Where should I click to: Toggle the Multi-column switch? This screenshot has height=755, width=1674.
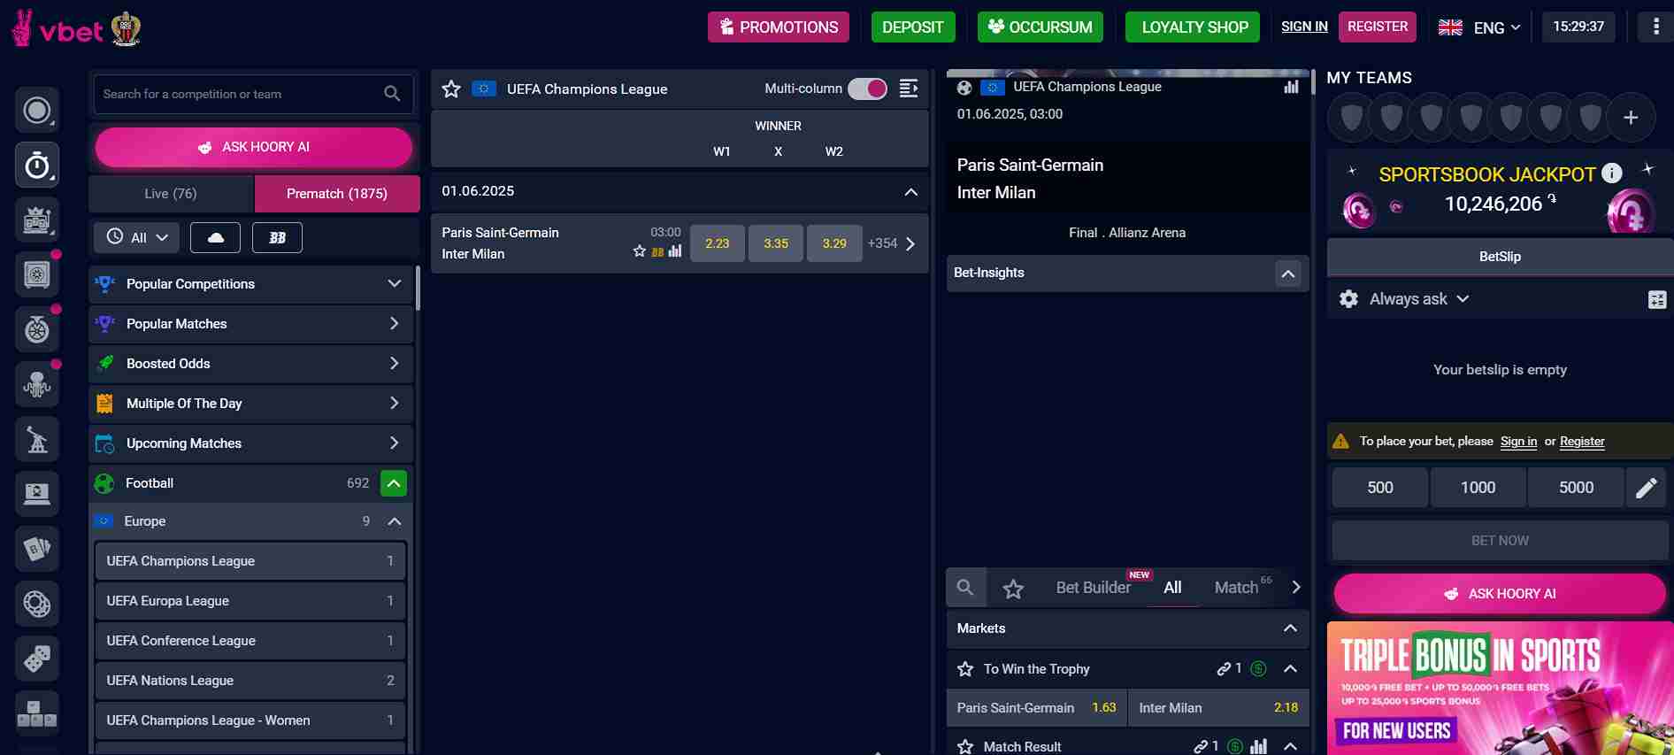pos(867,89)
